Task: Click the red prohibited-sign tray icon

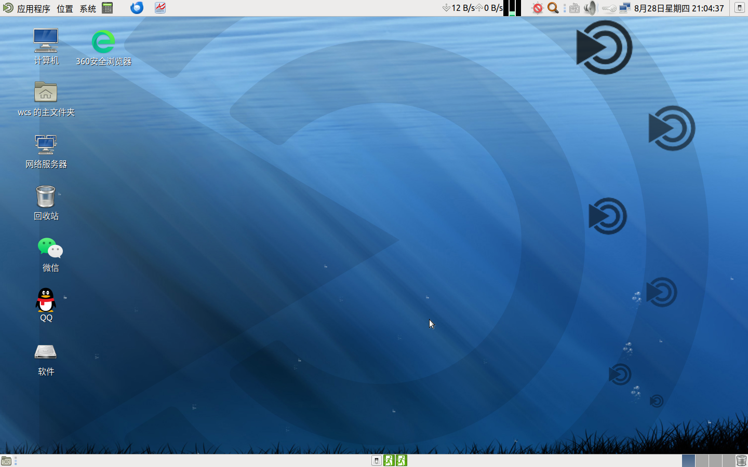Action: (538, 8)
